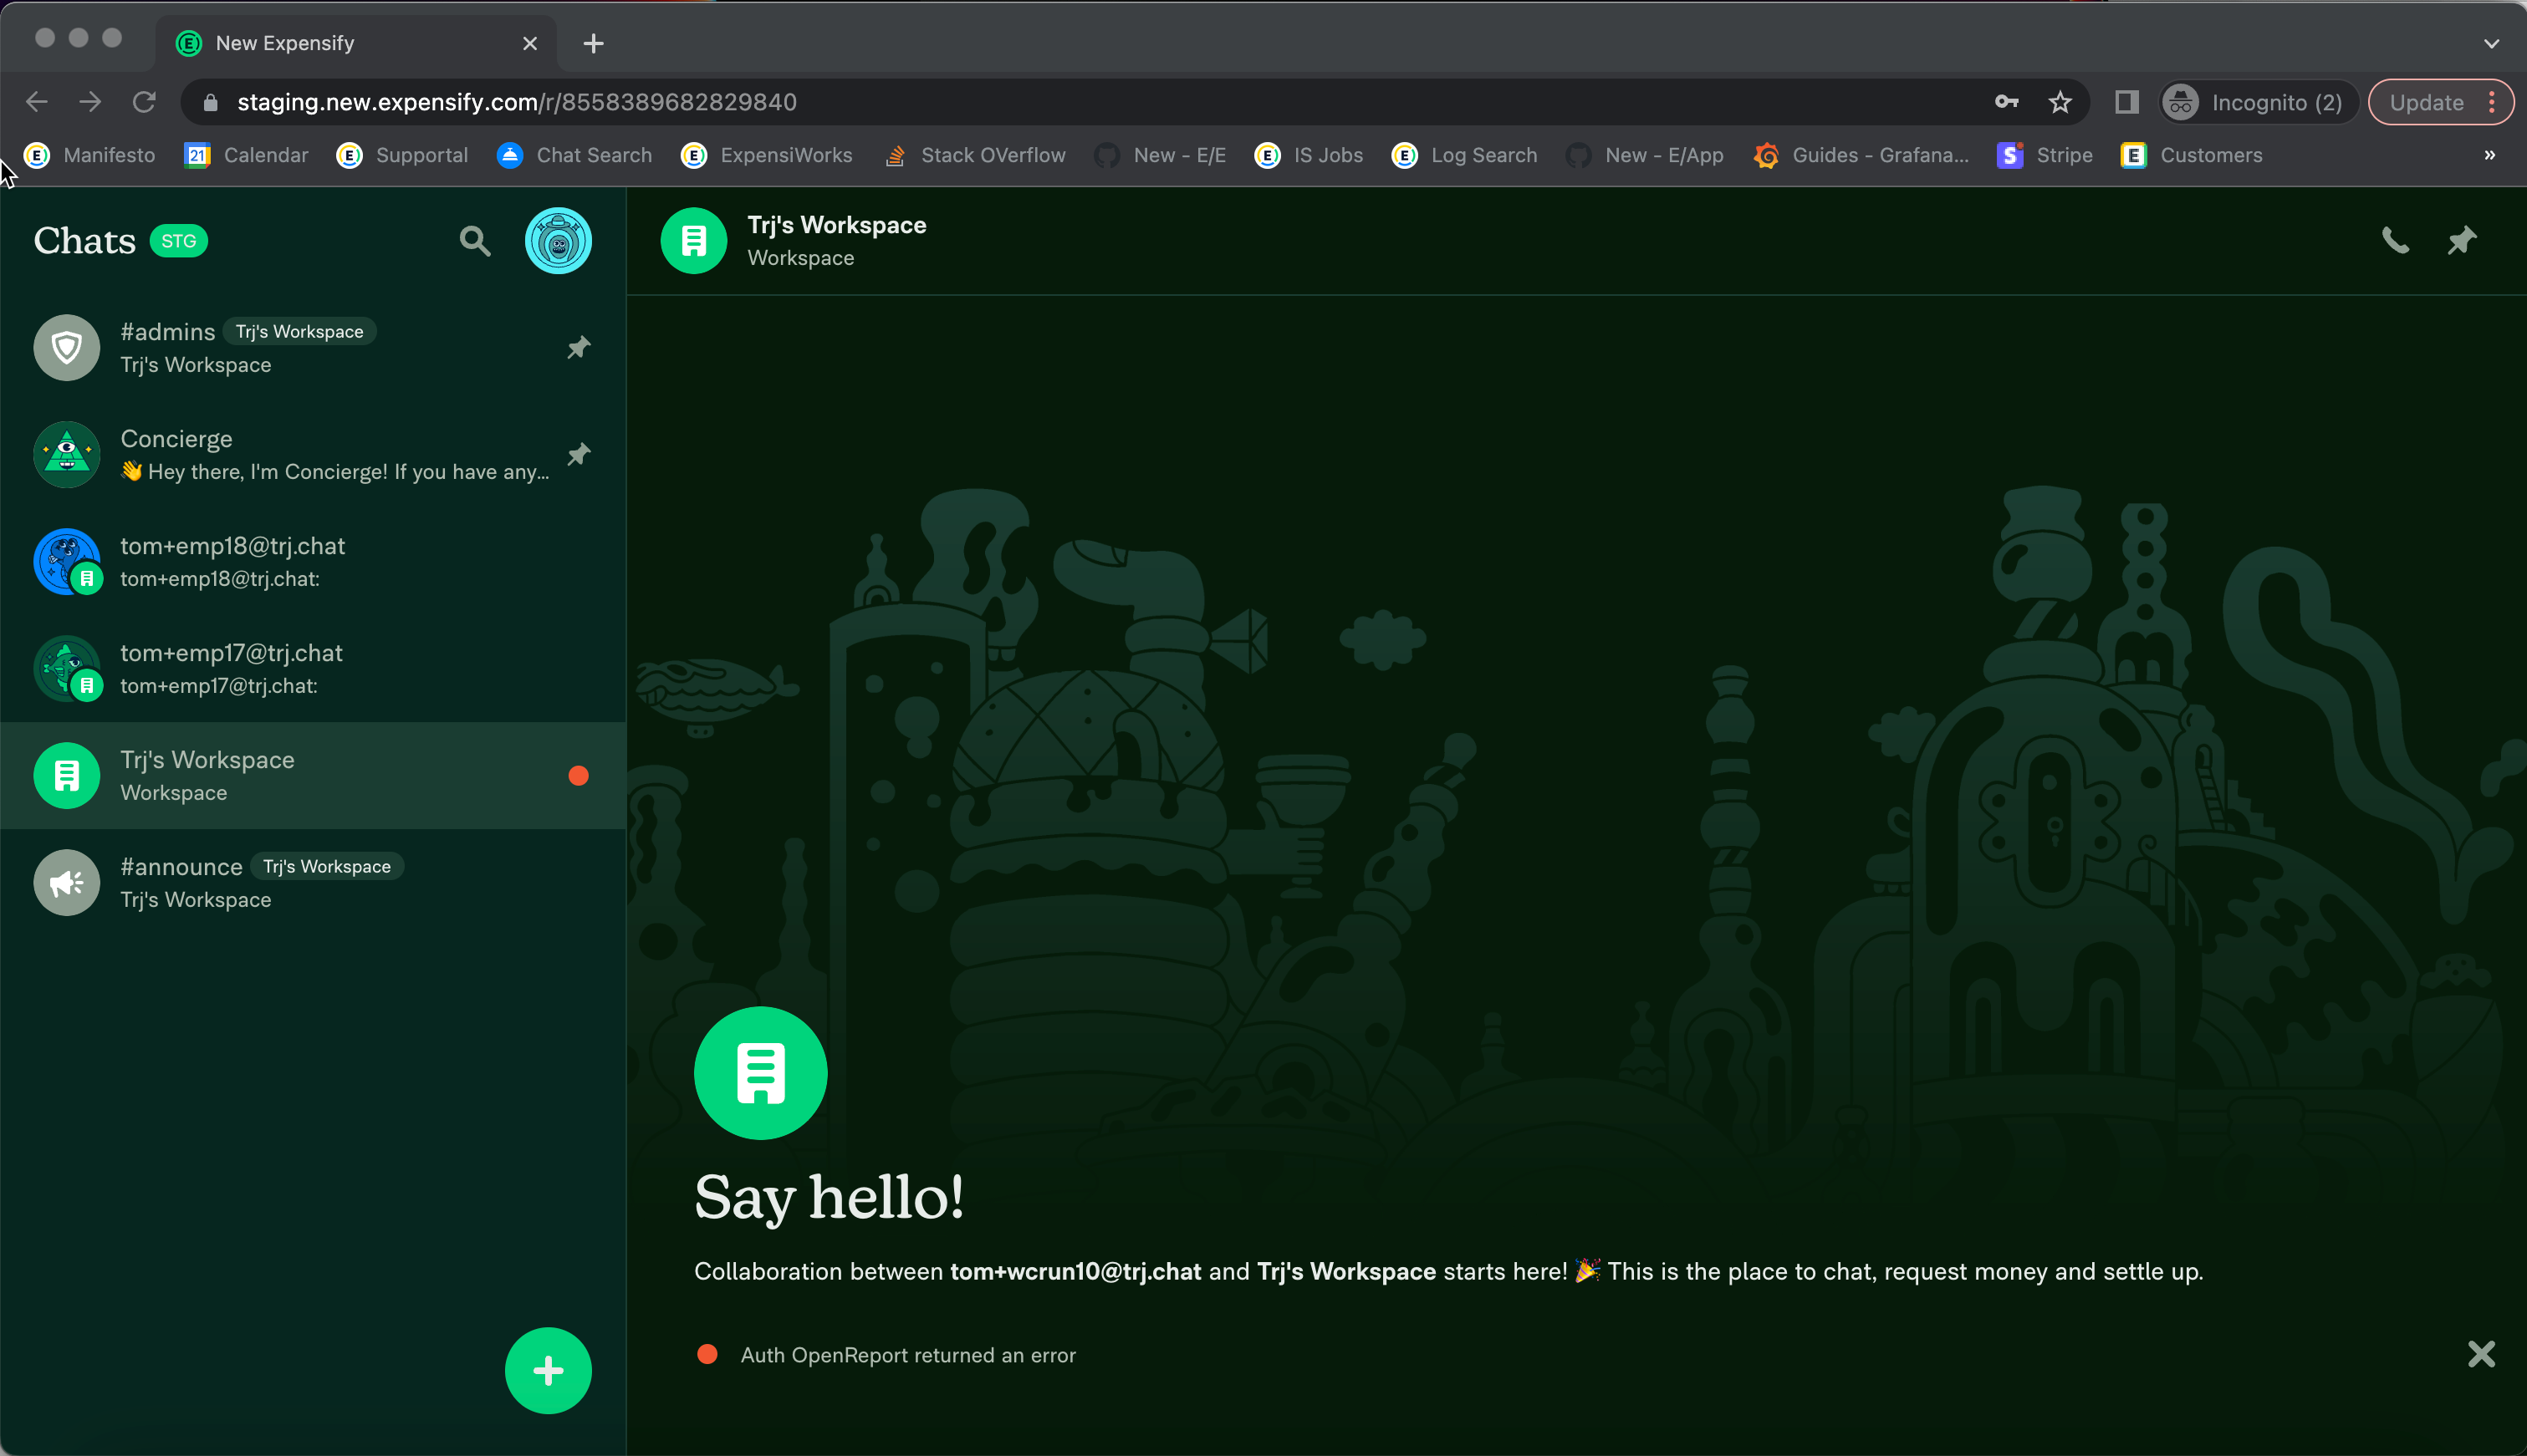
Task: Click the tom+emp18 avatar
Action: [x=67, y=562]
